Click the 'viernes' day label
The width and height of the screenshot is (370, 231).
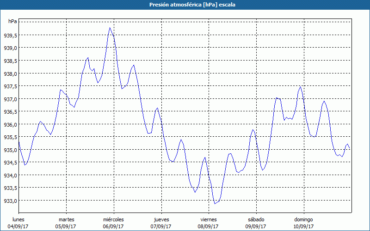tap(209, 219)
